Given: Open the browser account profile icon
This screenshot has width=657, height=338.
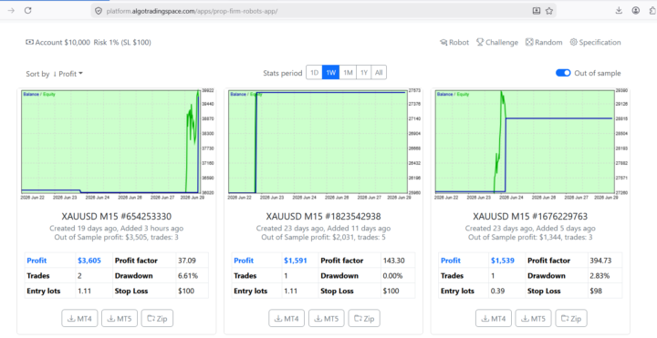Looking at the screenshot, I should click(x=636, y=11).
